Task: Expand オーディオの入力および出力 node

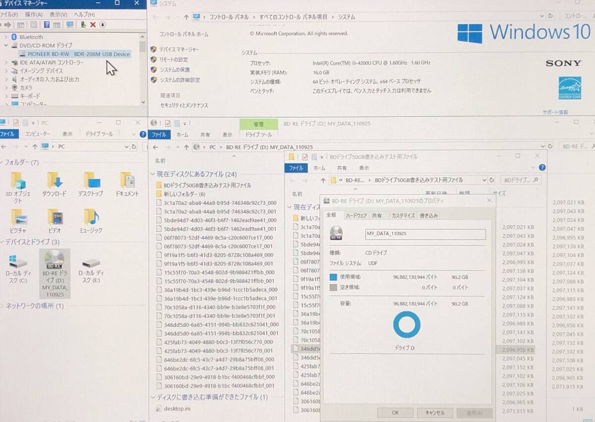Action: point(5,79)
